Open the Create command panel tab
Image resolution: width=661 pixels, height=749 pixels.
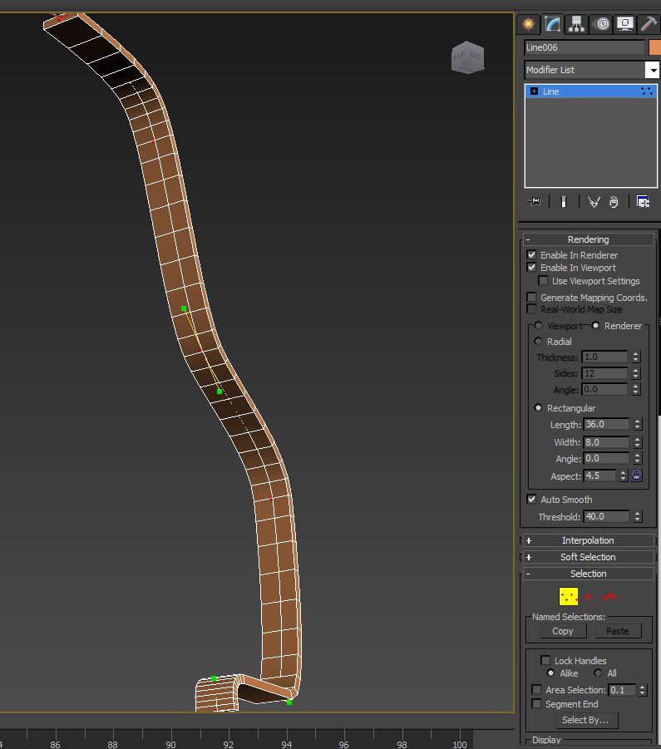528,24
